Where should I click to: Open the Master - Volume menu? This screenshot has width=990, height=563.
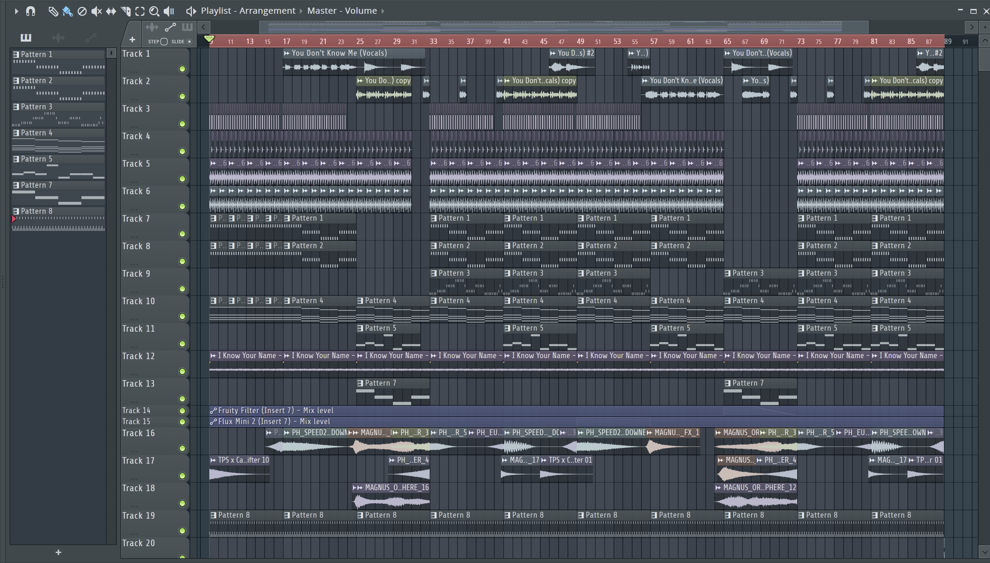click(342, 11)
